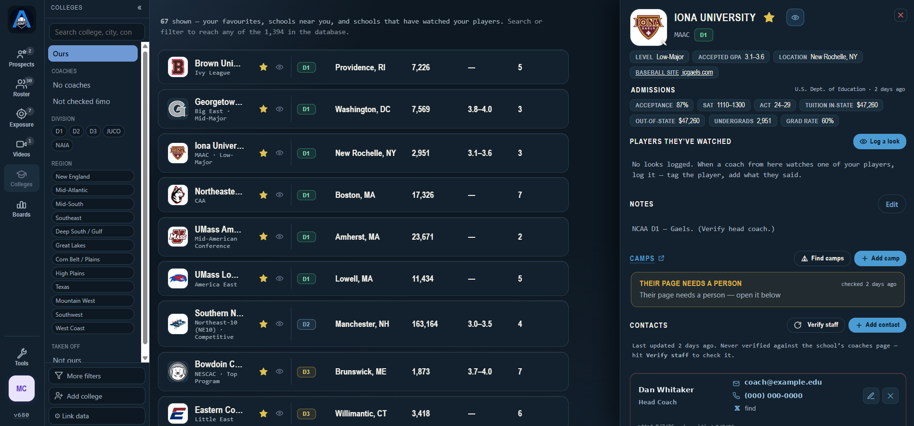Filter by JUCO division chip

114,131
